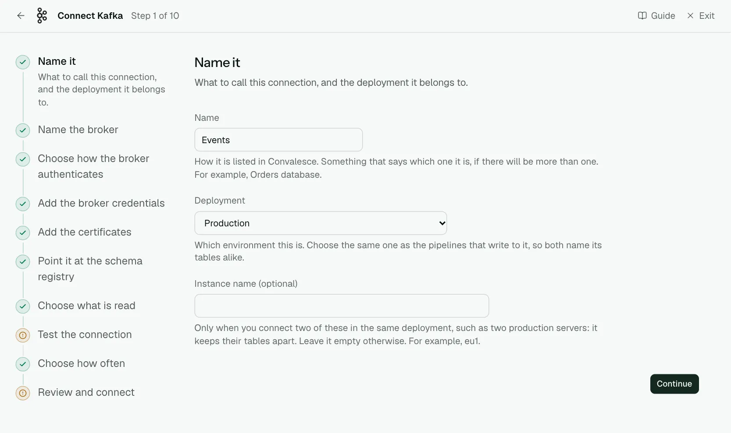
Task: Click the Kafka logo icon
Action: 42,16
